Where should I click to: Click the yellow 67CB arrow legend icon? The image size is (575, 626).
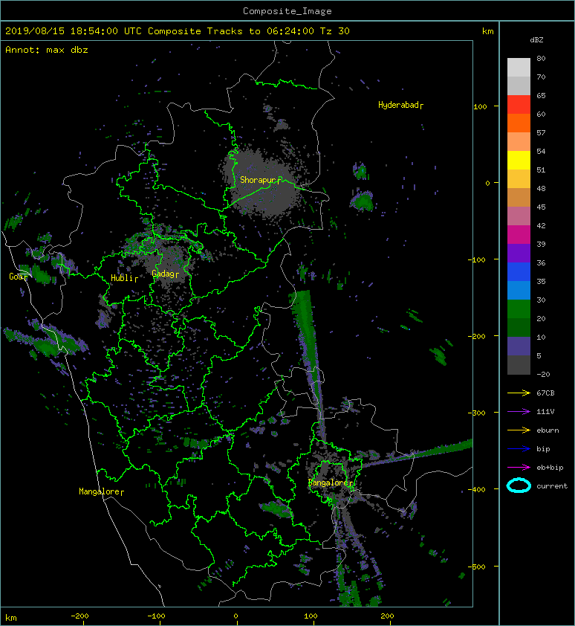tap(519, 393)
